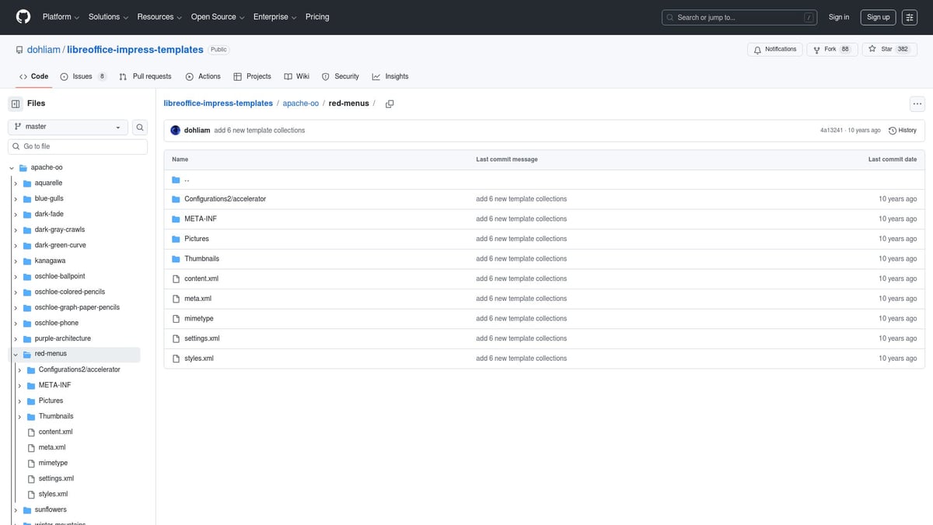Click the Fork button
Screen dimensions: 933x525
pyautogui.click(x=832, y=49)
